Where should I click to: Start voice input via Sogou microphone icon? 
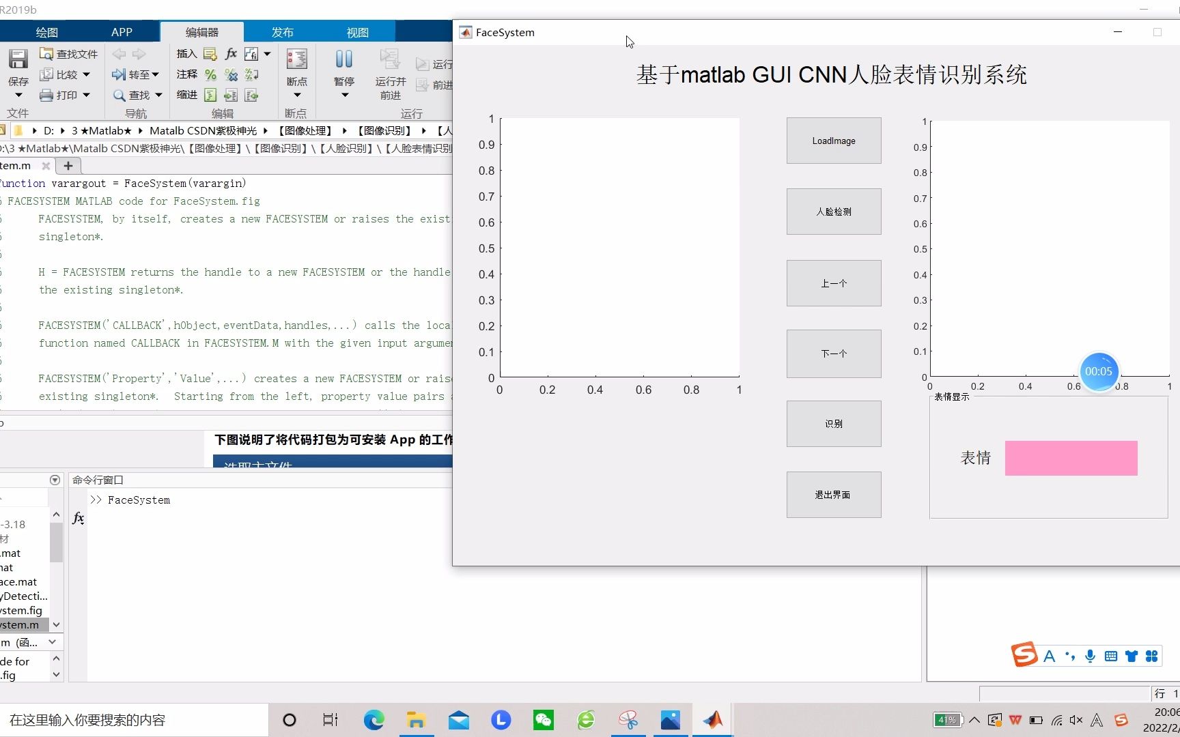click(1090, 655)
